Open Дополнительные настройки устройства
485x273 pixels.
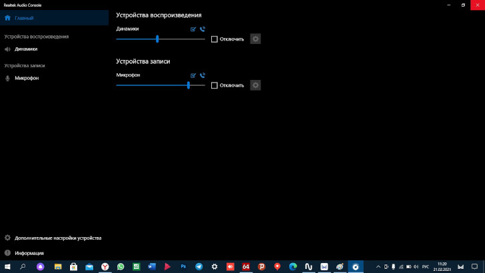57,238
